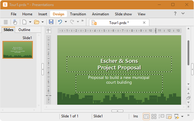Viewport: 194px width, 121px height.
Task: Switch to outline view icon in status bar
Action: coord(161,116)
